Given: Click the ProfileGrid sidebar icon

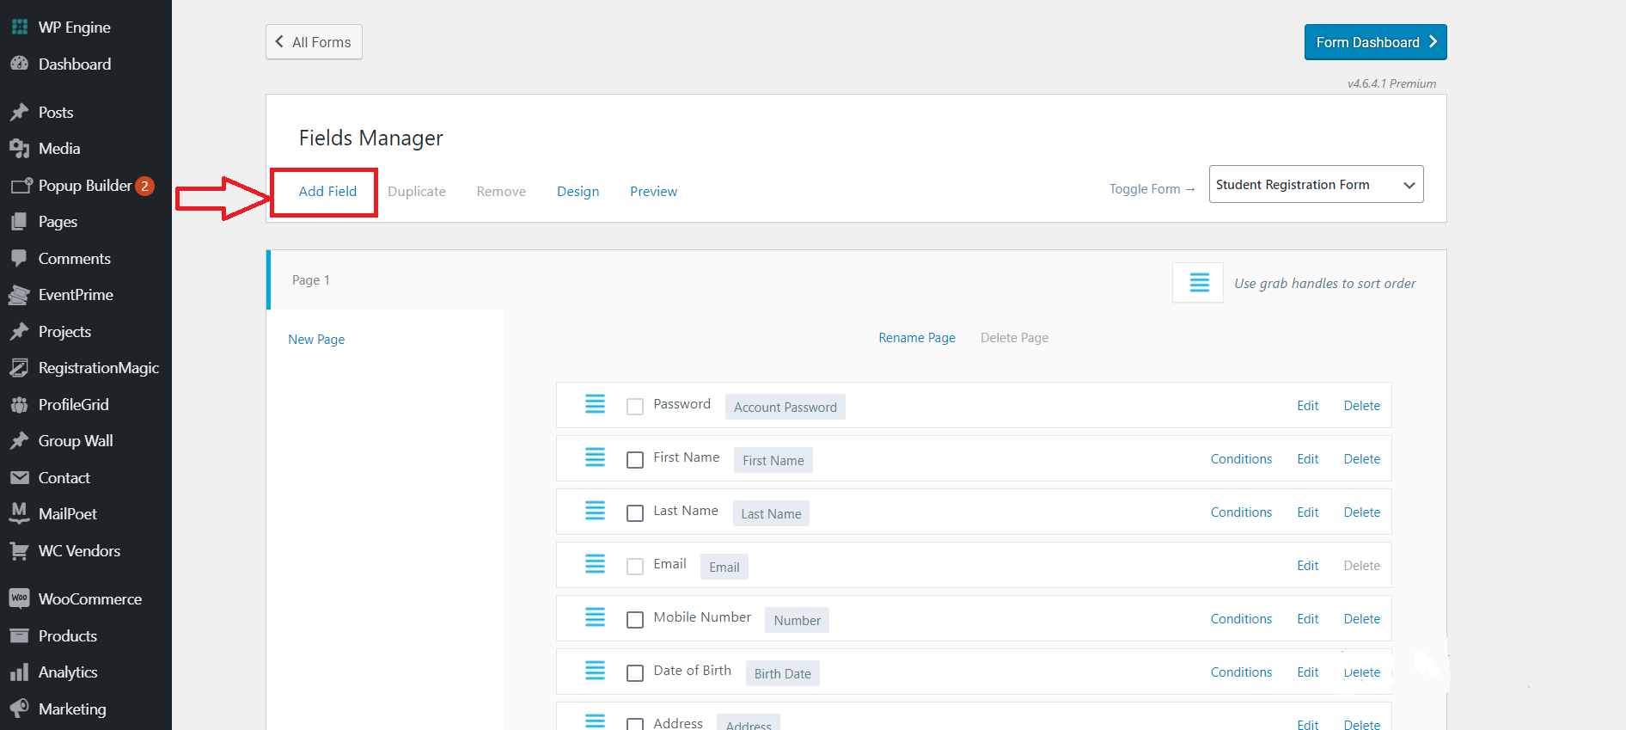Looking at the screenshot, I should [19, 404].
